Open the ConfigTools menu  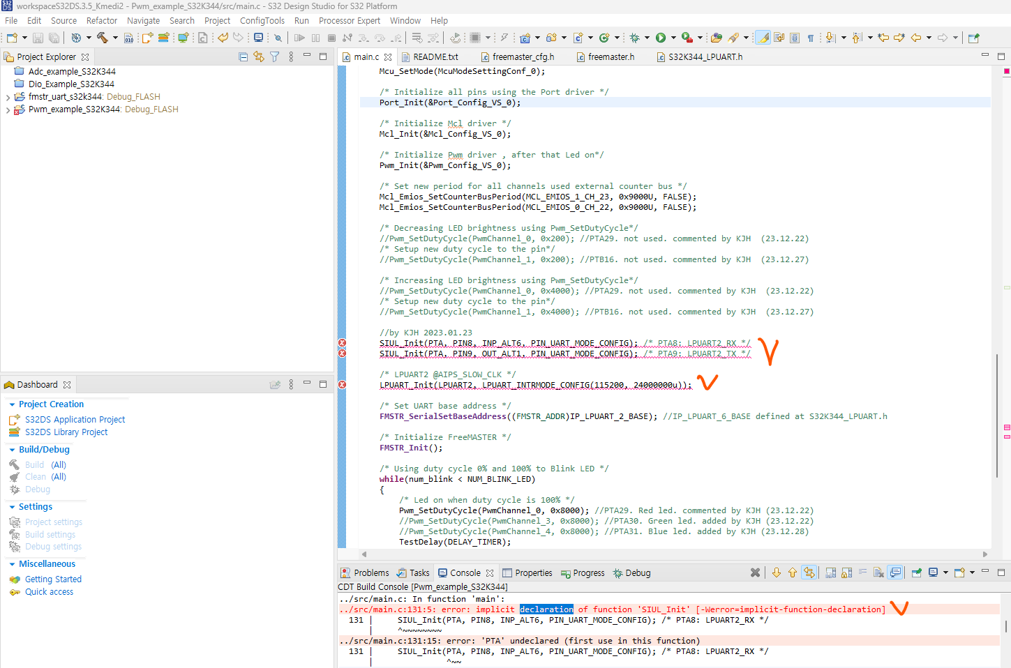(x=262, y=20)
